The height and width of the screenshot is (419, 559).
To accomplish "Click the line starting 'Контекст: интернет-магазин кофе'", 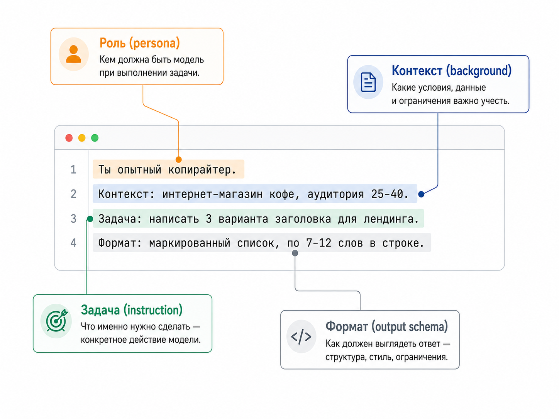I will click(x=255, y=194).
